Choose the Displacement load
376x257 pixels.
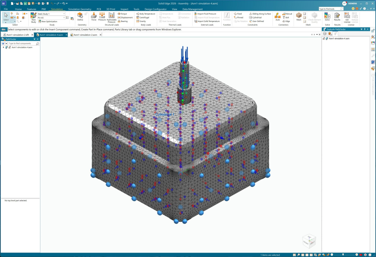[125, 18]
